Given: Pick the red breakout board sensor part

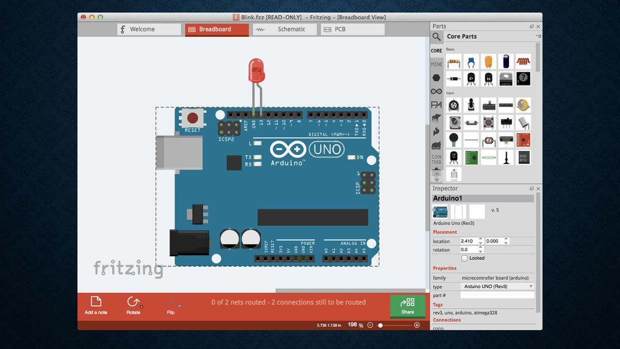Looking at the screenshot, I should pos(524,140).
